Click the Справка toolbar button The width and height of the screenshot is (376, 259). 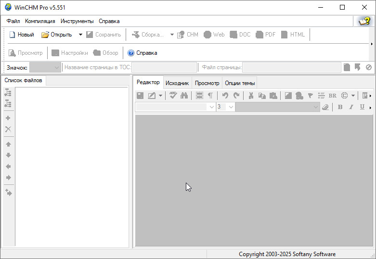(143, 53)
